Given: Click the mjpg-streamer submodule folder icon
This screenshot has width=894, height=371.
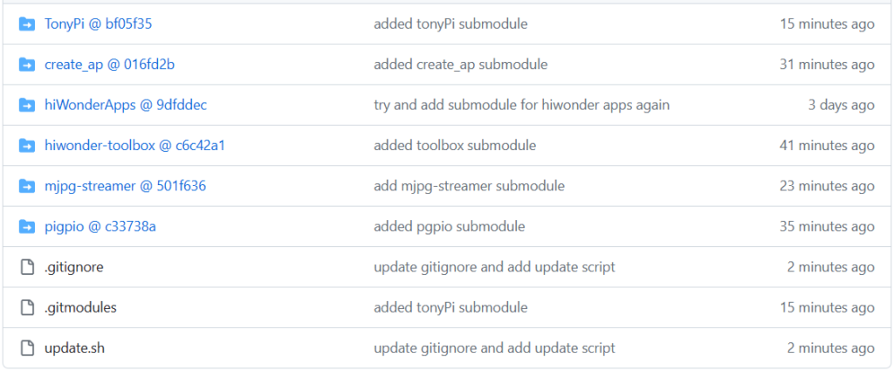Looking at the screenshot, I should click(x=26, y=186).
